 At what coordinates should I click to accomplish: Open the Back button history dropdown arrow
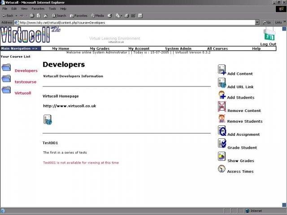pos(16,16)
